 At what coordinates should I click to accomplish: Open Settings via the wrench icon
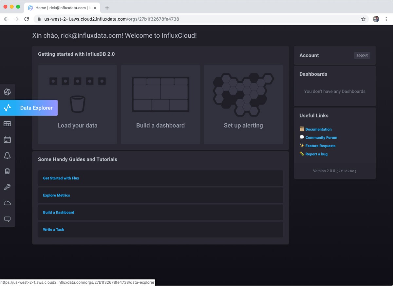point(7,187)
